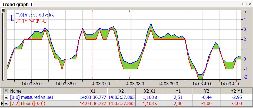Click the Name column header

pyautogui.click(x=44, y=91)
